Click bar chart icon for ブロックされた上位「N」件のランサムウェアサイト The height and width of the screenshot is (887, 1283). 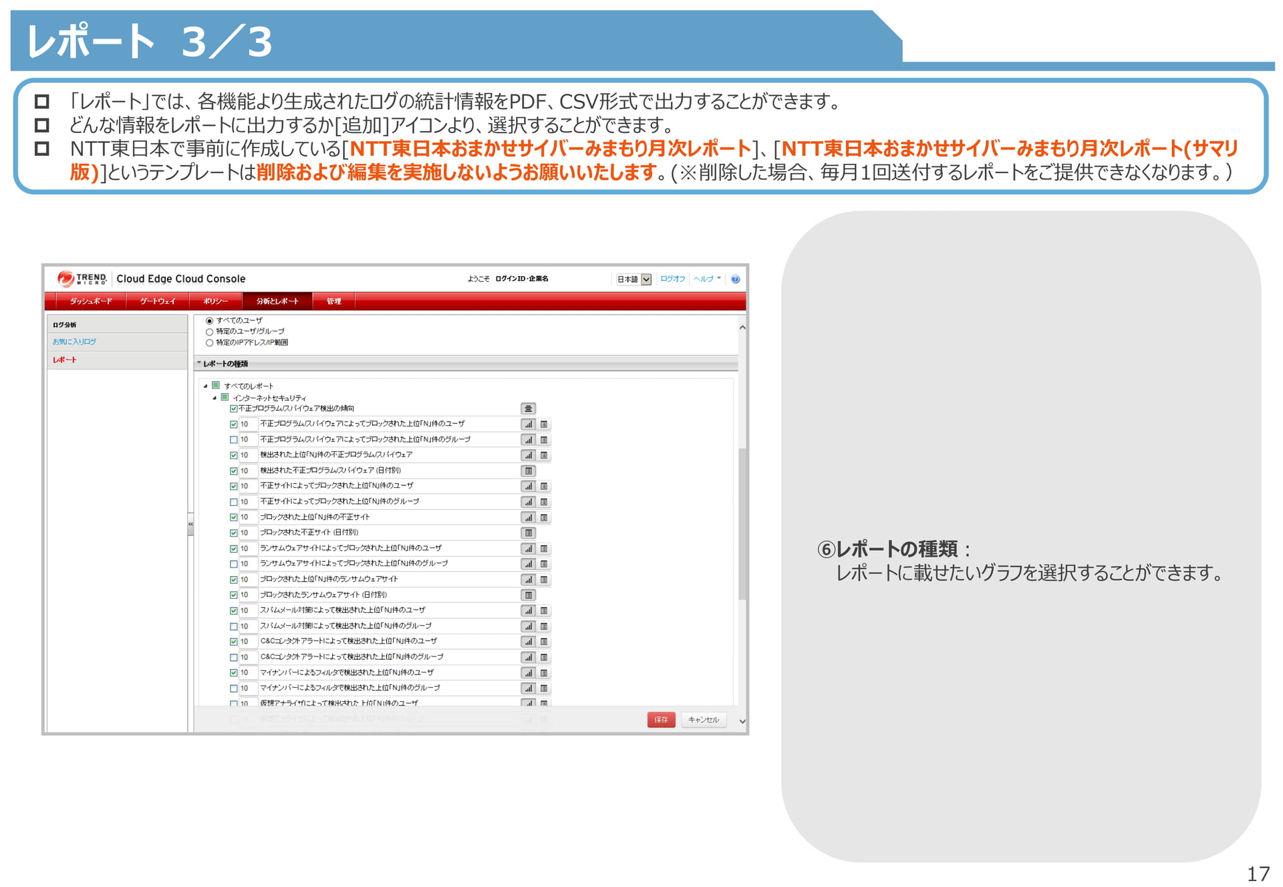(x=528, y=580)
